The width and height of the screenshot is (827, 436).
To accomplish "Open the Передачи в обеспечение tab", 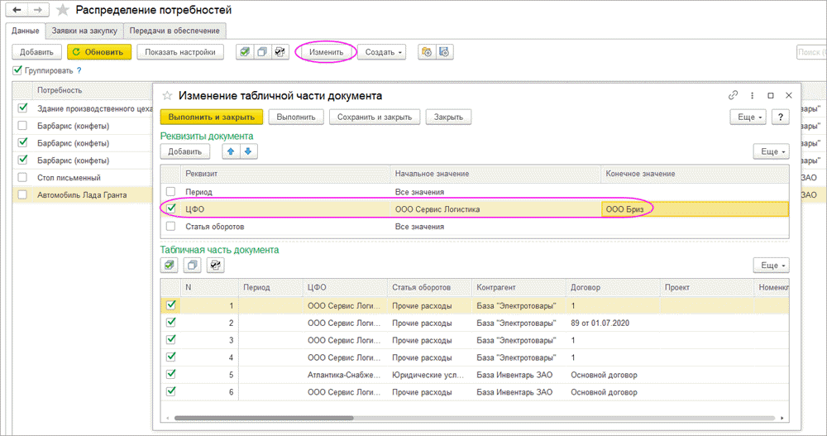I will [174, 31].
